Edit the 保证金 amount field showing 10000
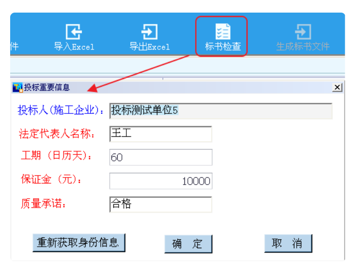This screenshot has height=269, width=350. click(161, 181)
